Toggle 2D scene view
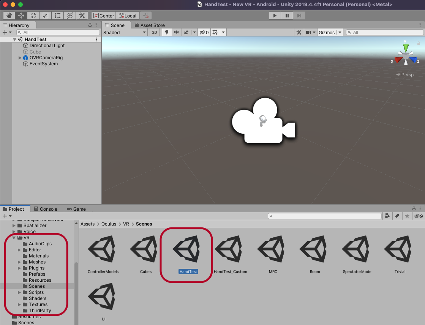The width and height of the screenshot is (425, 325). pyautogui.click(x=155, y=33)
